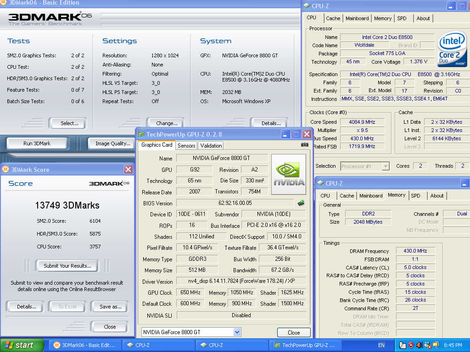Open the Memory tab in upper CPU-Z
This screenshot has height=352, width=470.
point(382,18)
